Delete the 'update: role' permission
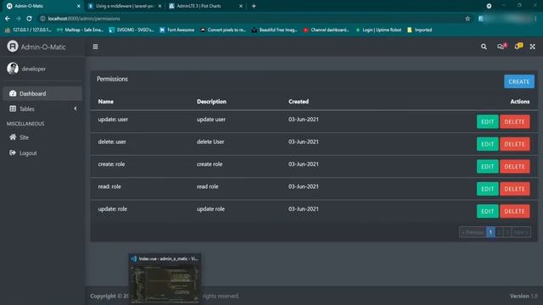Screen dimensions: 543x305 [514, 211]
